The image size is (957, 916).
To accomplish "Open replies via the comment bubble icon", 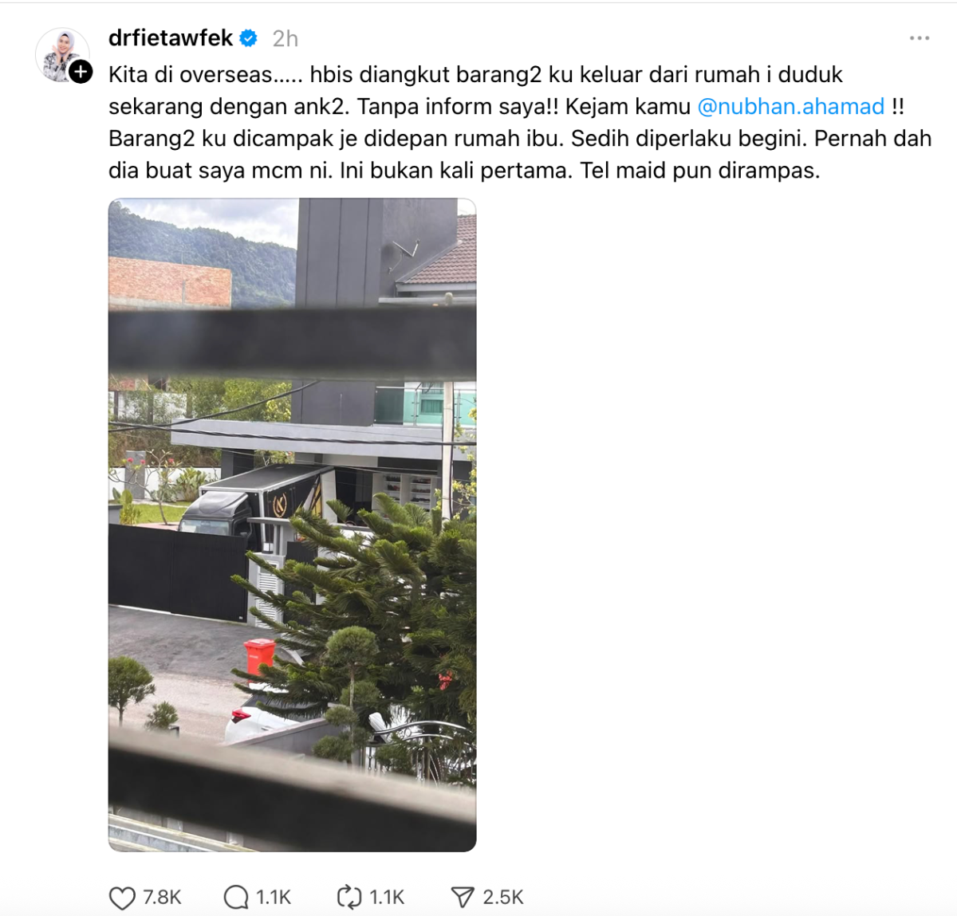I will (x=236, y=898).
